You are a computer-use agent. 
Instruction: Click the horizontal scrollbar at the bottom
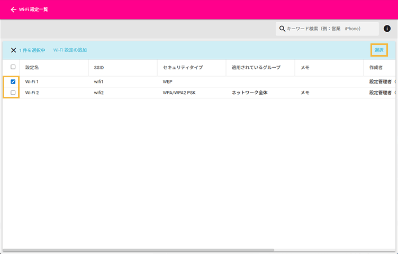(138, 250)
